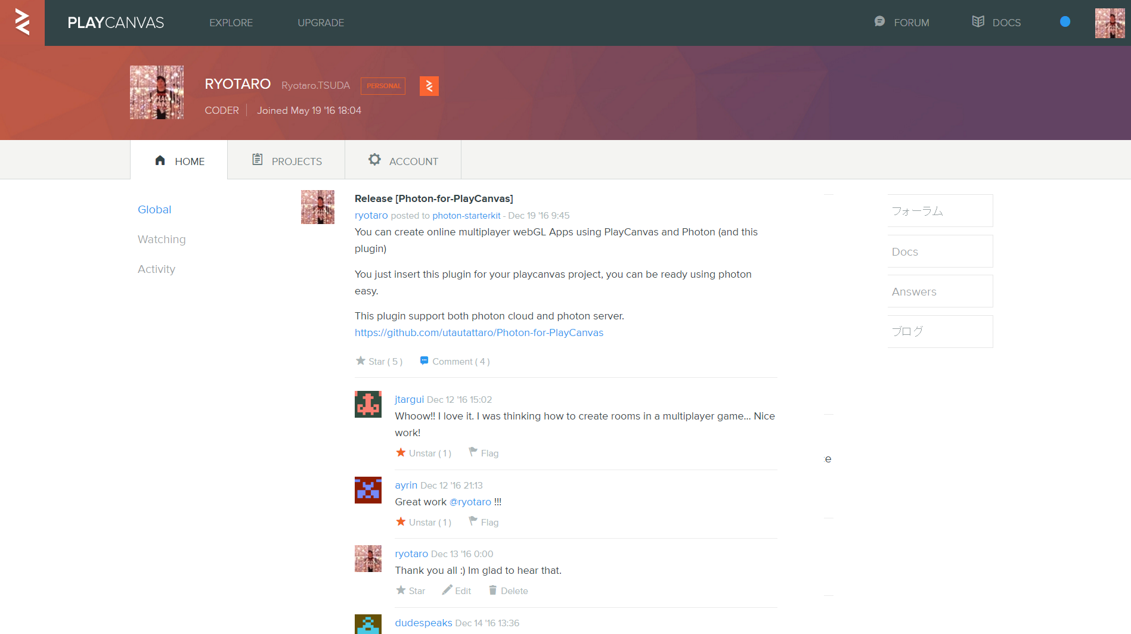The height and width of the screenshot is (634, 1131).
Task: Unstar ayrin's comment
Action: (423, 522)
